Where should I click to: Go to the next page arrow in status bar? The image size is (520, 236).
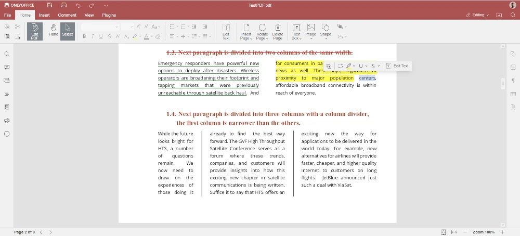click(51, 232)
